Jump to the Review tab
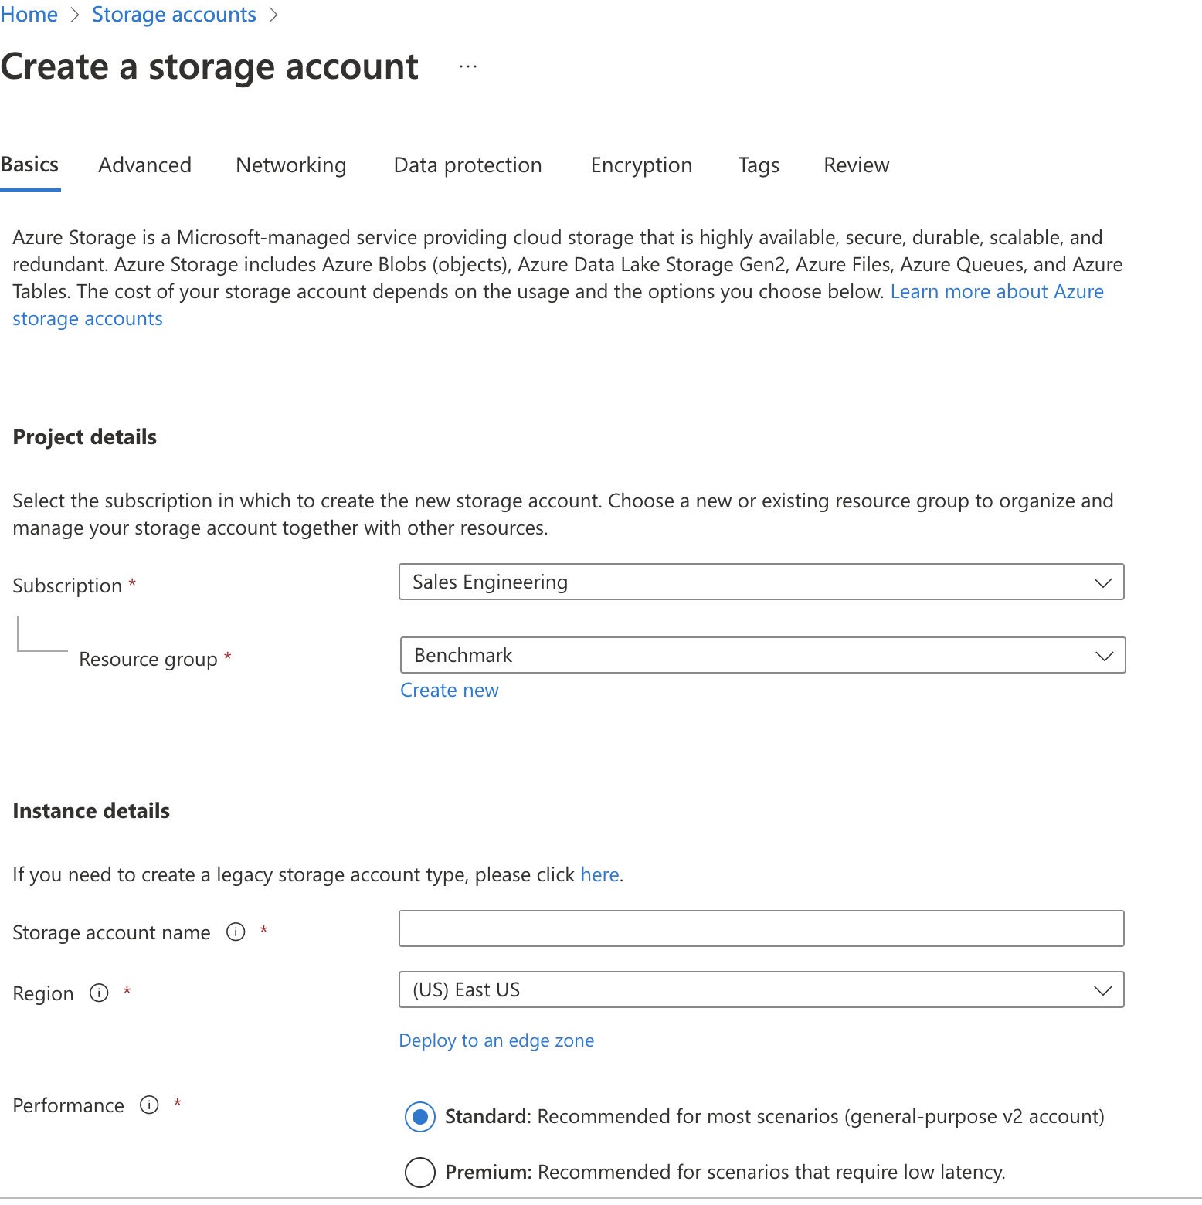The image size is (1202, 1205). [856, 165]
